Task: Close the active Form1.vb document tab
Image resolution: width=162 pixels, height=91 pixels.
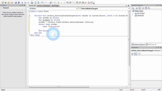Action: pyautogui.click(x=129, y=6)
